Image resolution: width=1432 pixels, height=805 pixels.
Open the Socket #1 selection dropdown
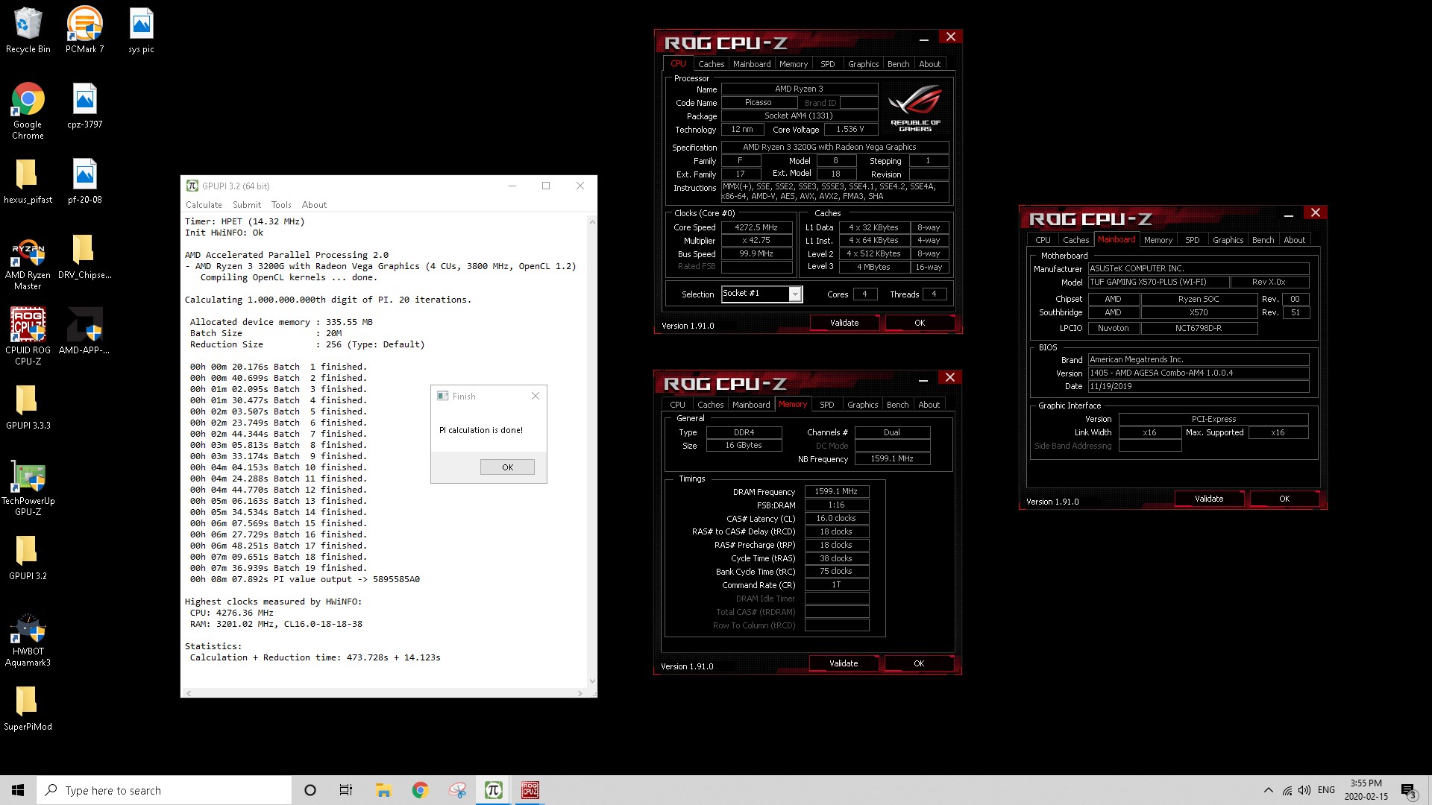pyautogui.click(x=796, y=294)
